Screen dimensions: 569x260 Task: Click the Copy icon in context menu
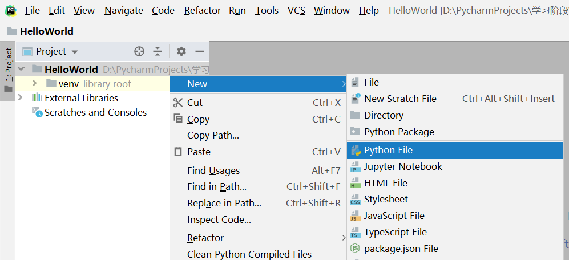click(178, 118)
